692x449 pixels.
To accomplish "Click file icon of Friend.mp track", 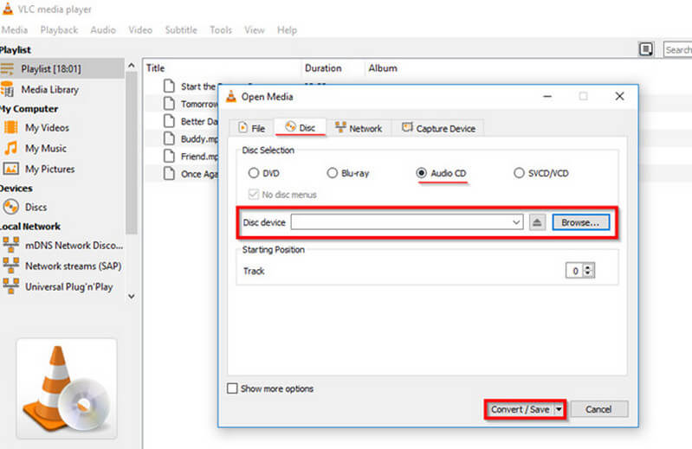I will [x=169, y=156].
